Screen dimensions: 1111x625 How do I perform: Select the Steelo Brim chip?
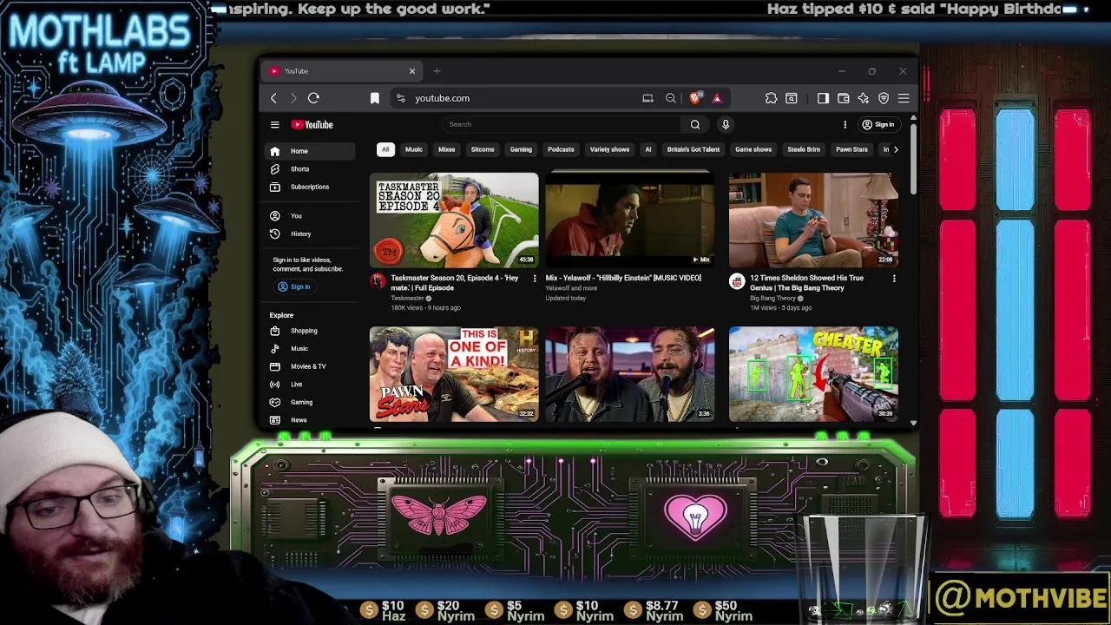[804, 149]
